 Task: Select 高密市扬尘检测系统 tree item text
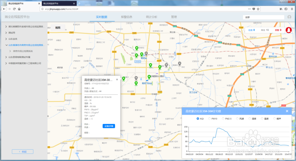click(x=23, y=51)
